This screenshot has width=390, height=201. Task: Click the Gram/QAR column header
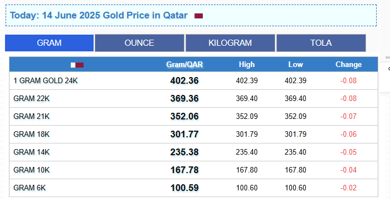point(184,65)
